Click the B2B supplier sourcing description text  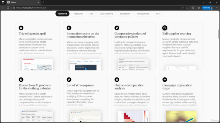(x=180, y=47)
